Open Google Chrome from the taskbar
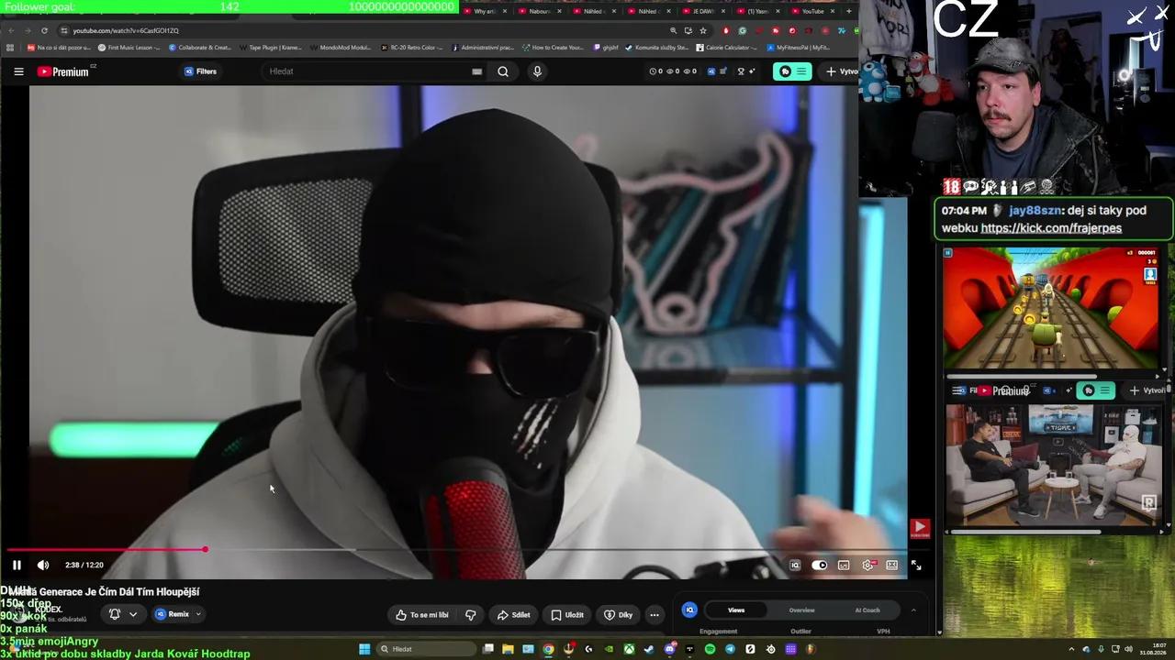Image resolution: width=1175 pixels, height=660 pixels. click(x=548, y=649)
